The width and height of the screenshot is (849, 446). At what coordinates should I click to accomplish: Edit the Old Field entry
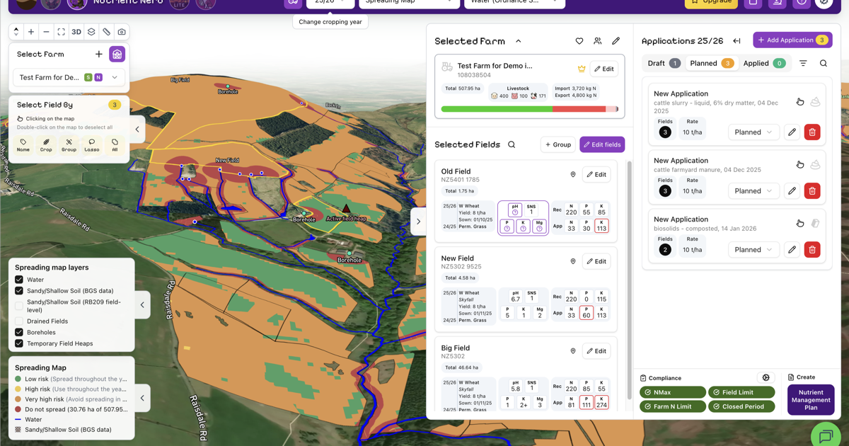click(x=596, y=174)
